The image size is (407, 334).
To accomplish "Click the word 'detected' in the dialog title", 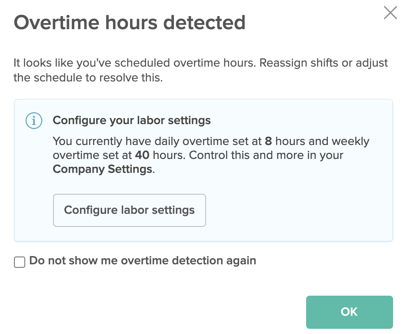I will point(204,23).
